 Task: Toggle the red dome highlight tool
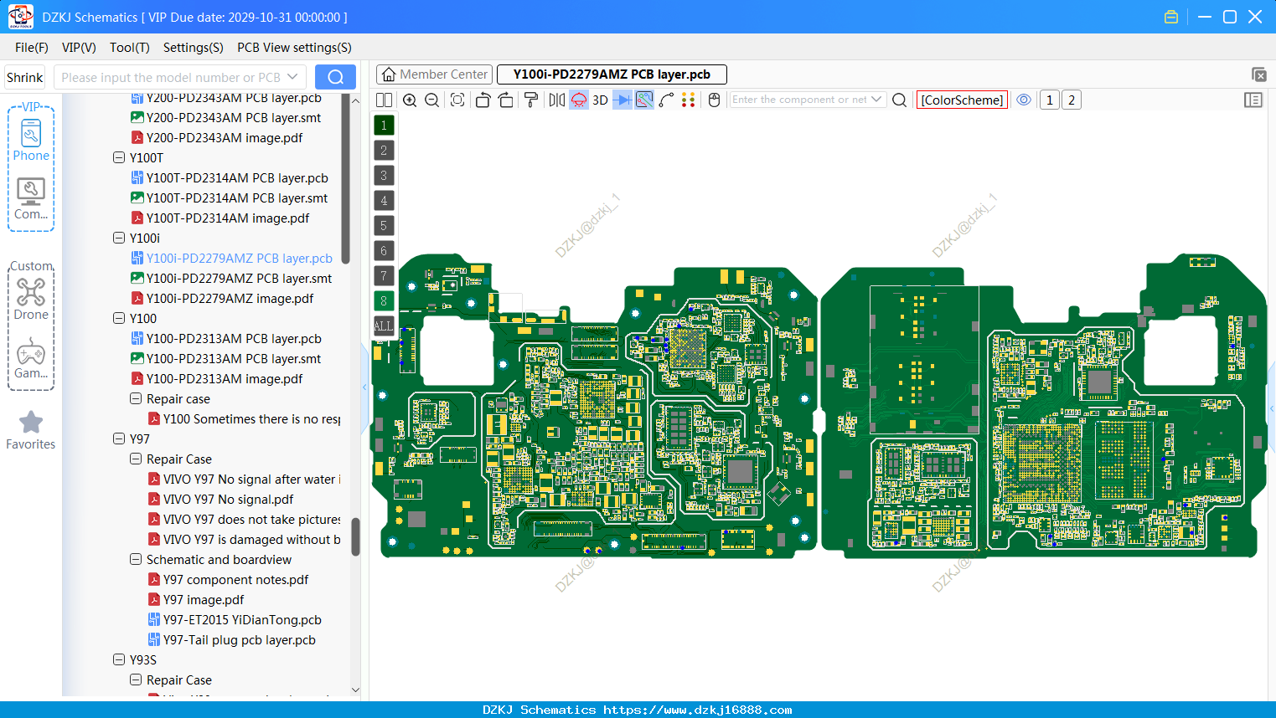(x=579, y=100)
